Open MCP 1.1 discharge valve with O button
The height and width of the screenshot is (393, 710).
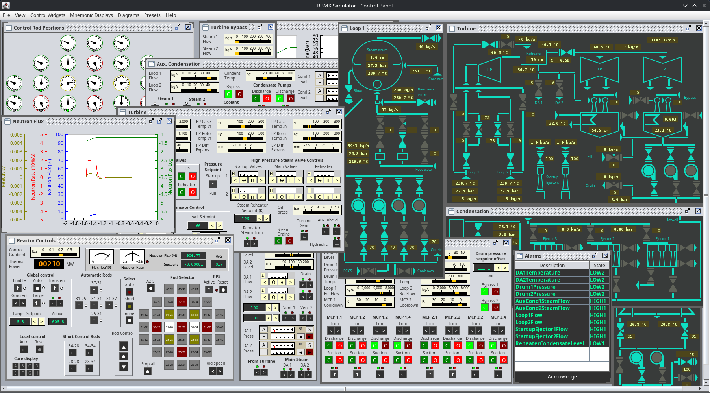[x=340, y=346]
